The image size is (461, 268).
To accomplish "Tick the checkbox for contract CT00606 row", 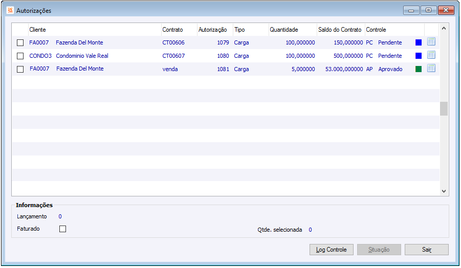I will [20, 43].
